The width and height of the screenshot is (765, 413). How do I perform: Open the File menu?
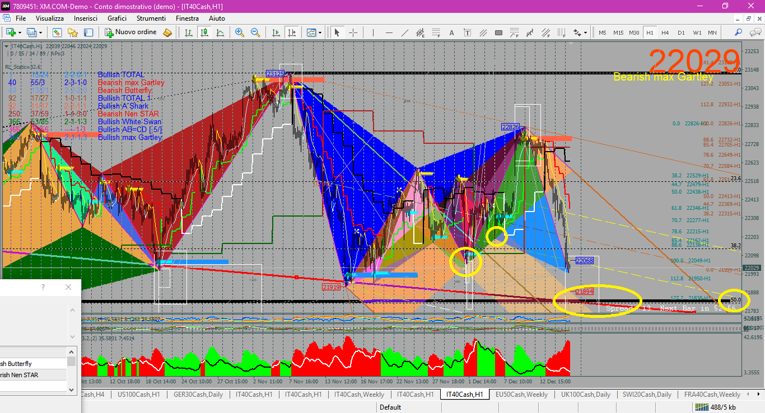21,18
